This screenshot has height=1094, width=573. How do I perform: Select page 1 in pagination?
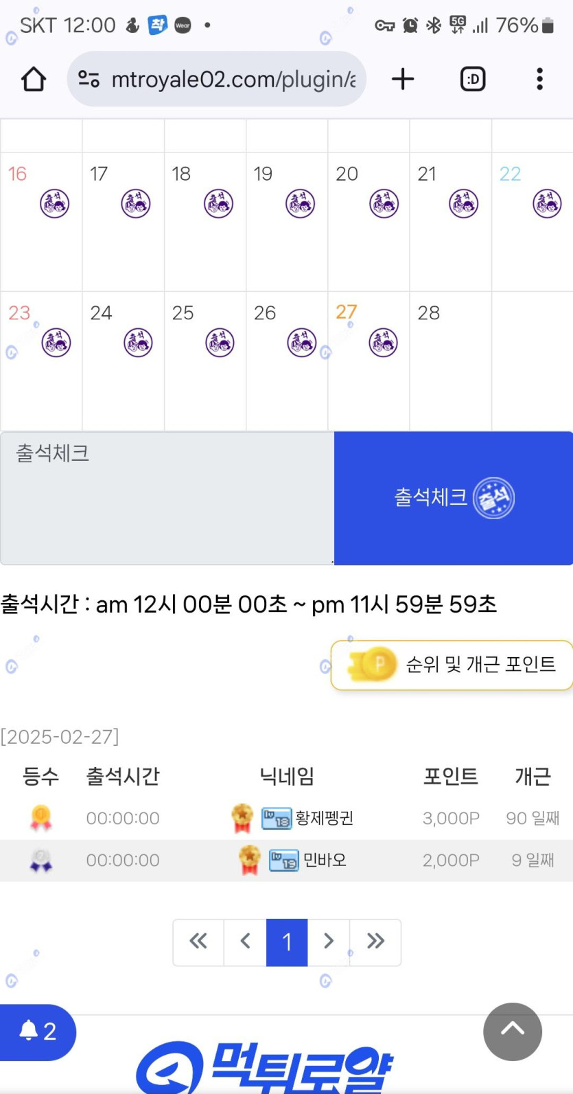(x=287, y=942)
